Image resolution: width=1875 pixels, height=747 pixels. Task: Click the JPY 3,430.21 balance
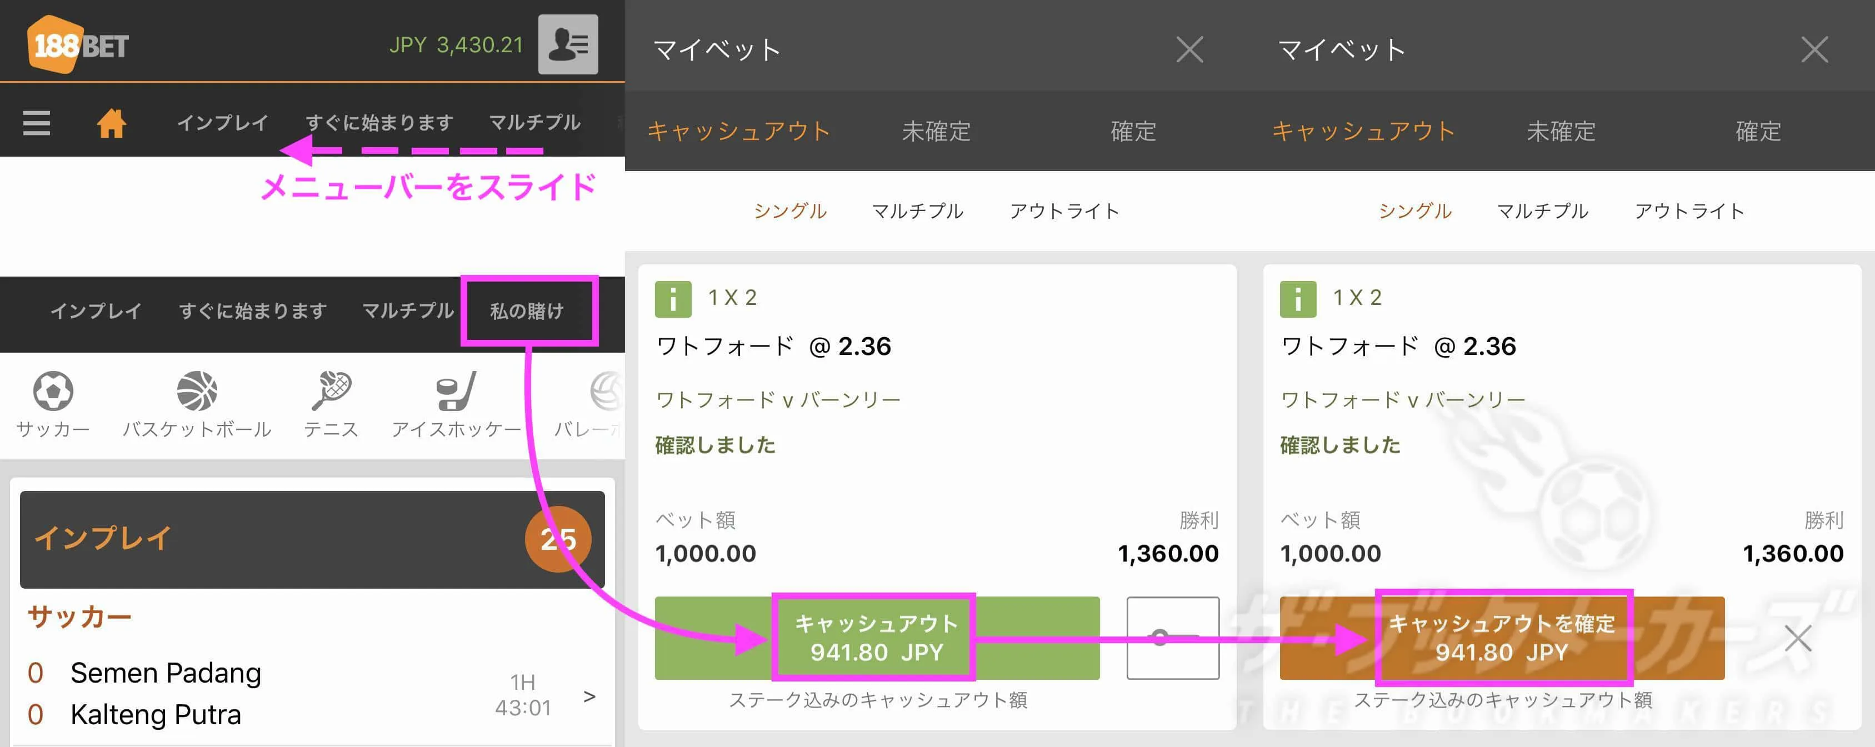tap(456, 44)
